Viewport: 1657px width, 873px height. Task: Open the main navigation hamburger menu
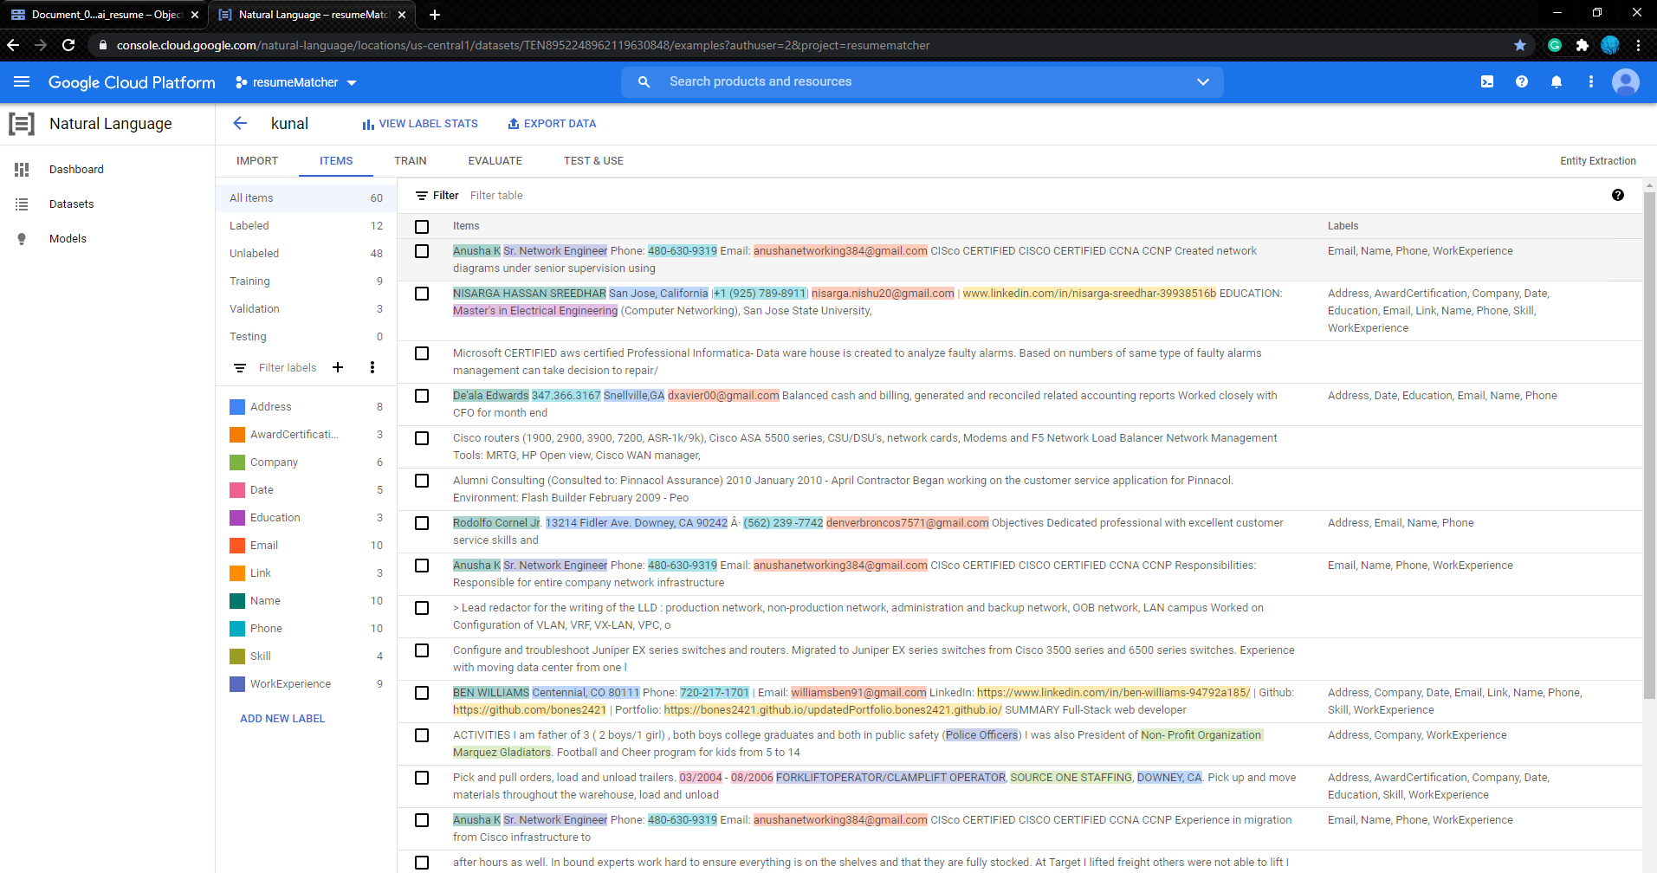[x=22, y=81]
